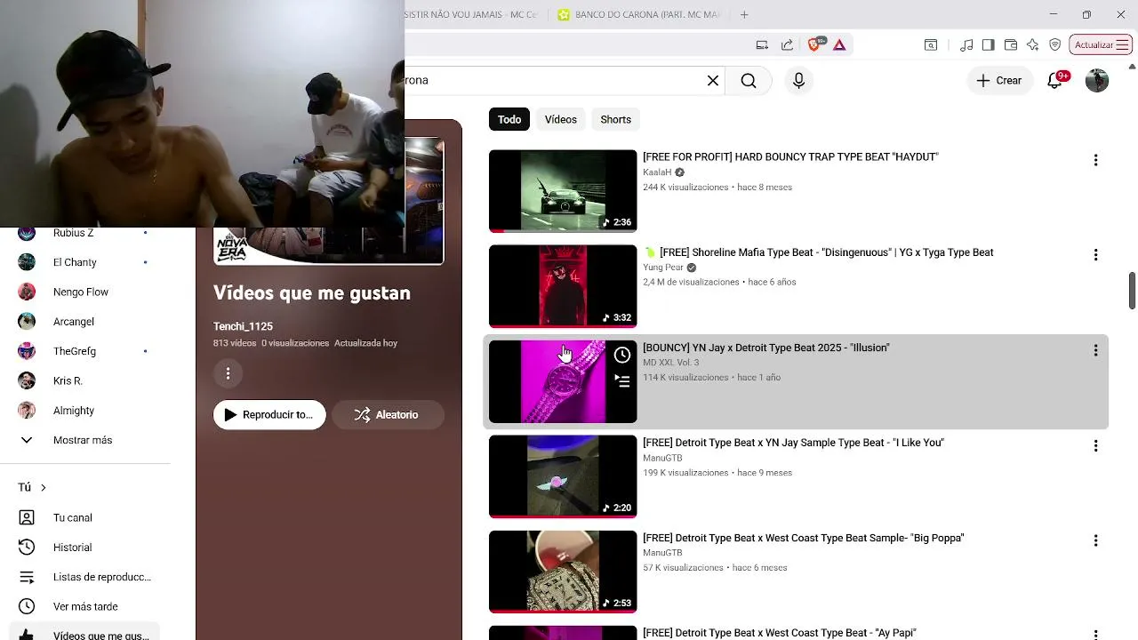Open the notifications bell
The width and height of the screenshot is (1138, 640).
coord(1055,80)
